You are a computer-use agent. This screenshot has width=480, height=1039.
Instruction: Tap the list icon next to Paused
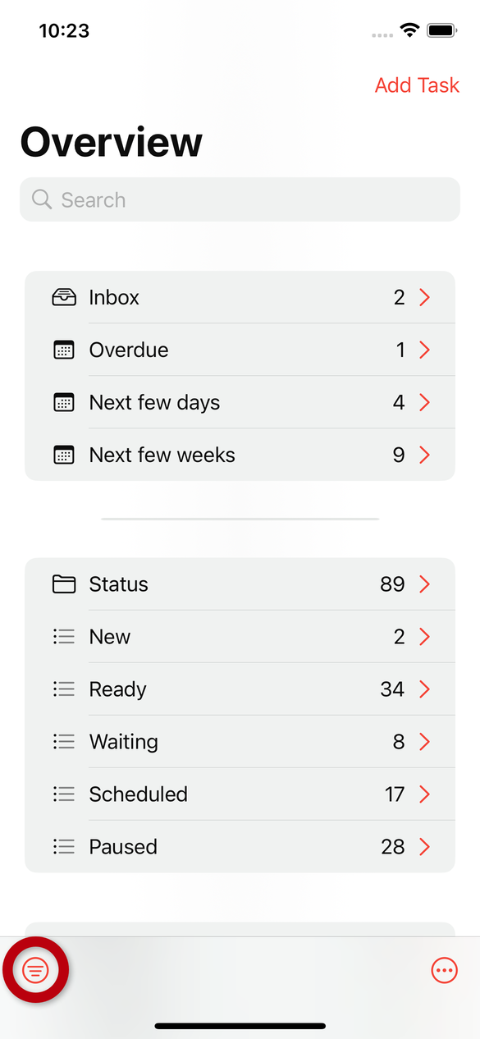pos(64,846)
